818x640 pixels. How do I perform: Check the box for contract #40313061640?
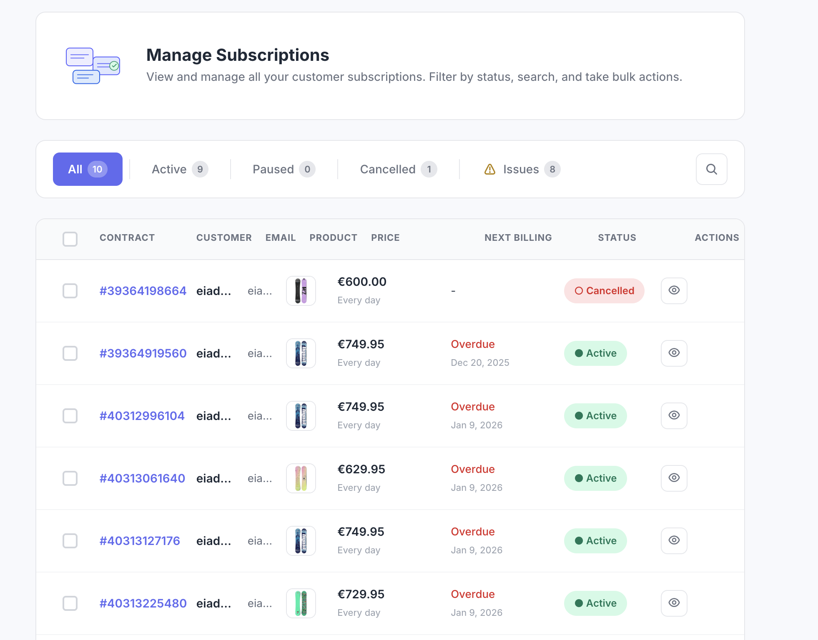70,478
